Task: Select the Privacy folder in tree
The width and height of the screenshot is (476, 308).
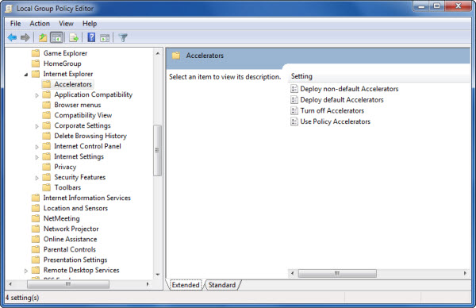Action: click(65, 167)
